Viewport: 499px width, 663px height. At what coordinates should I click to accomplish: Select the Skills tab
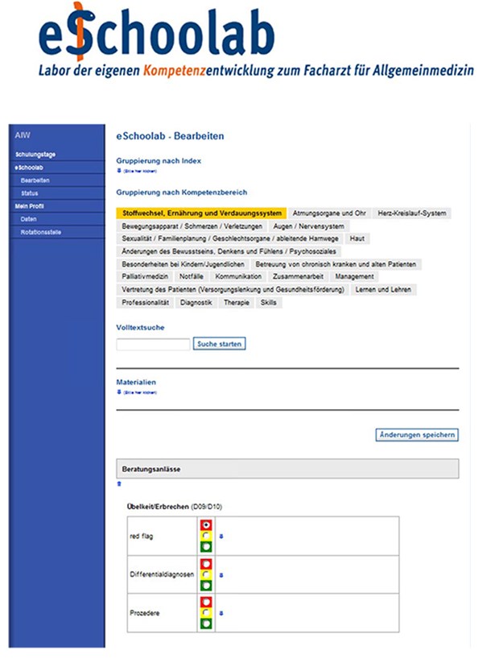click(269, 302)
